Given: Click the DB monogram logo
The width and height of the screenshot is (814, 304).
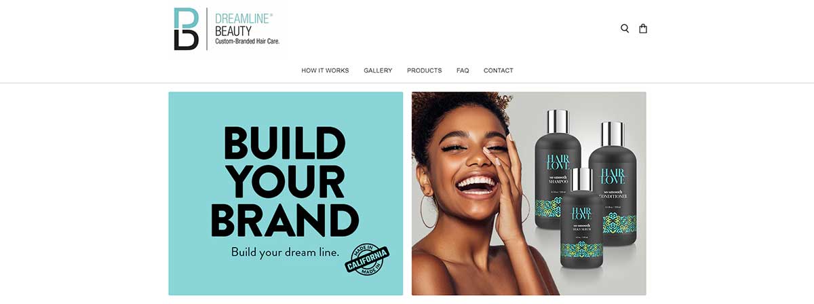Looking at the screenshot, I should coord(187,29).
